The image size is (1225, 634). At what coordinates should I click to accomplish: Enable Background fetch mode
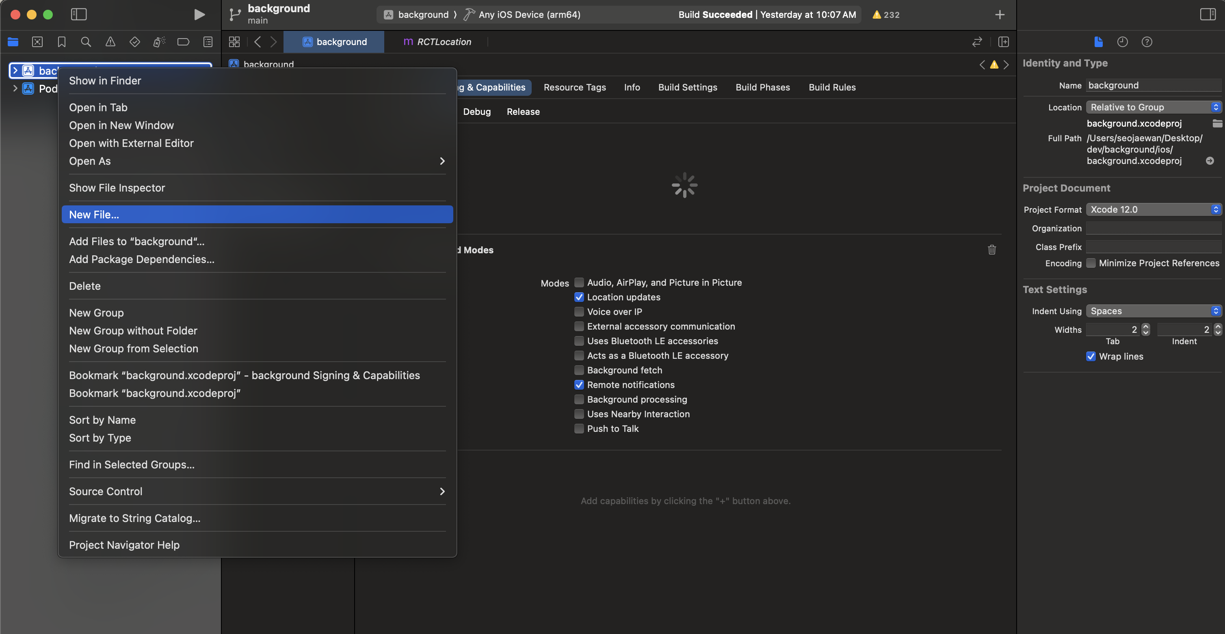(579, 370)
